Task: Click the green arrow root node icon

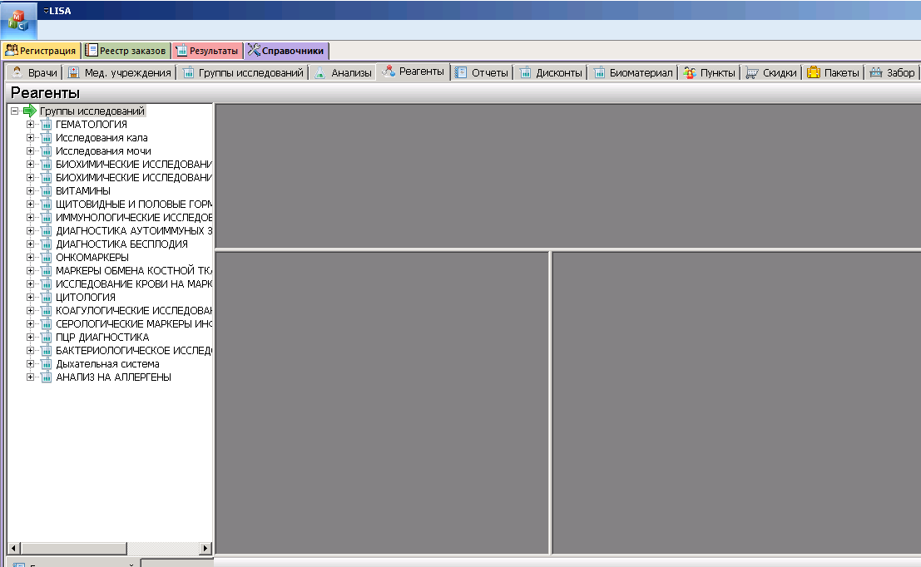Action: pos(30,111)
